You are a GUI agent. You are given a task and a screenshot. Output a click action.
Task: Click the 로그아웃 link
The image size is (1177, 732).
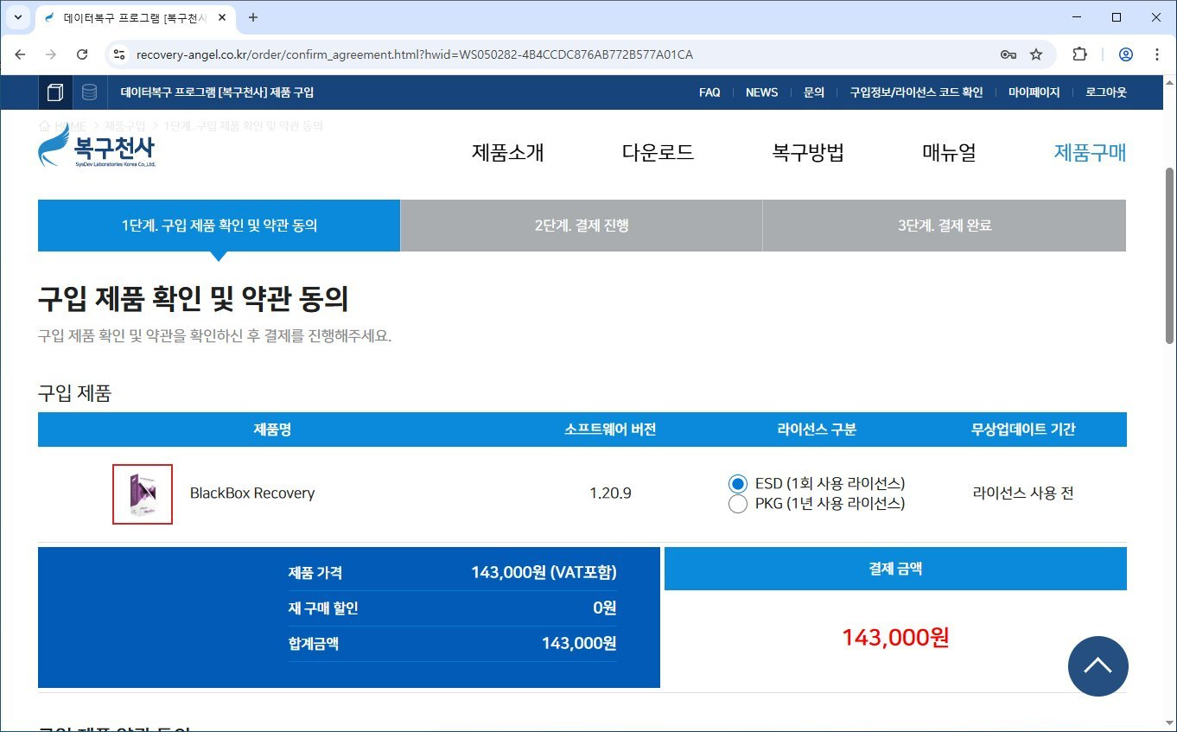1106,92
